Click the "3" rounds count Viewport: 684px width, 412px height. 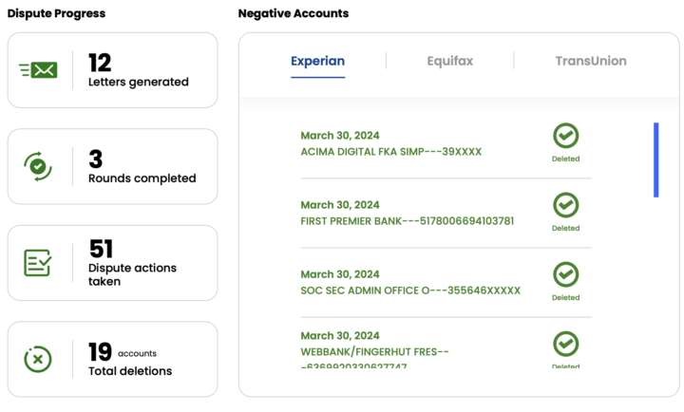96,159
